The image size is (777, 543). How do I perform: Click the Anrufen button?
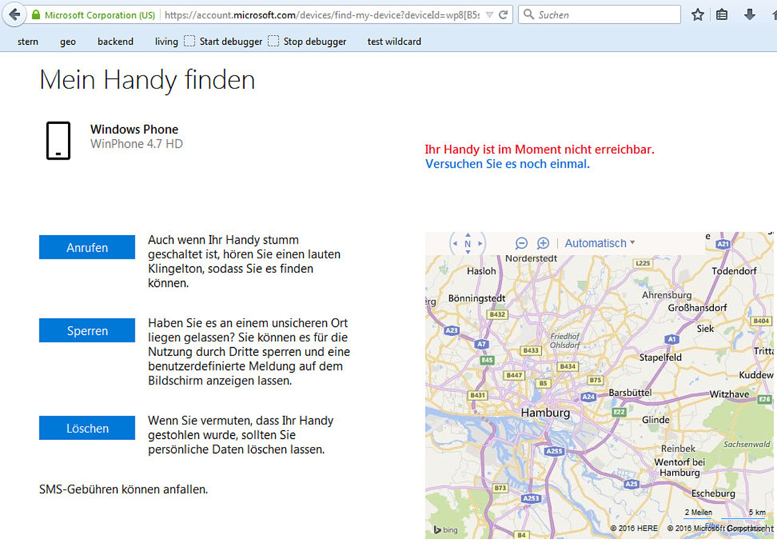tap(87, 248)
